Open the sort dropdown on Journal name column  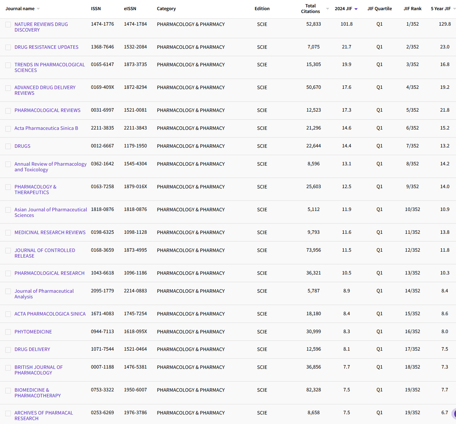point(39,8)
